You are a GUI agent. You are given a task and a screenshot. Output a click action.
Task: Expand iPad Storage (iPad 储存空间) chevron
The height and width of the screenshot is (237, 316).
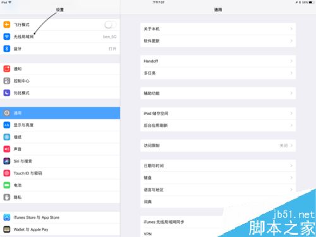pos(291,113)
